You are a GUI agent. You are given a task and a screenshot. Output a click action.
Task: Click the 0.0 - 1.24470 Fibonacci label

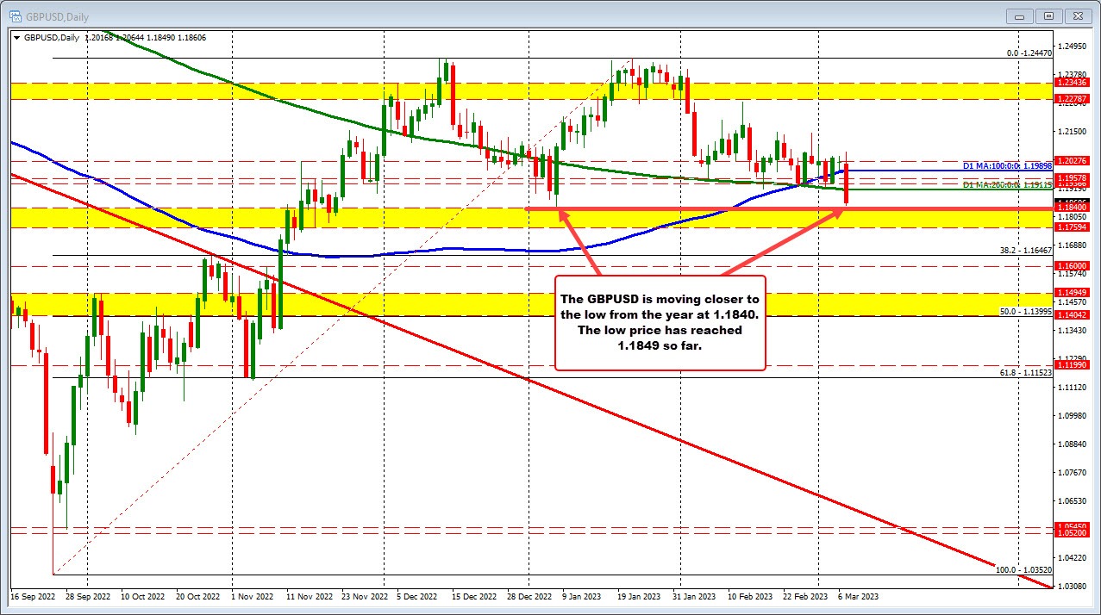[x=1028, y=53]
